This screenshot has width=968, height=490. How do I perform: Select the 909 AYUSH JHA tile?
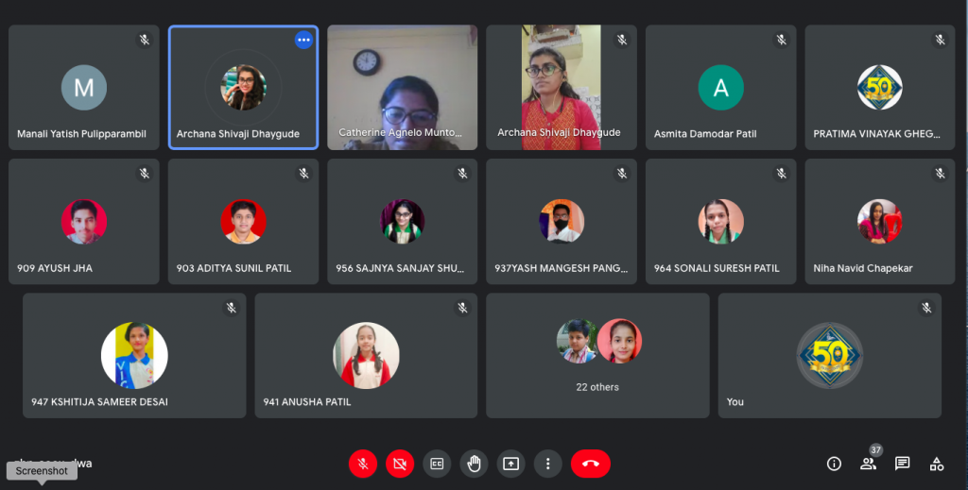click(x=84, y=222)
